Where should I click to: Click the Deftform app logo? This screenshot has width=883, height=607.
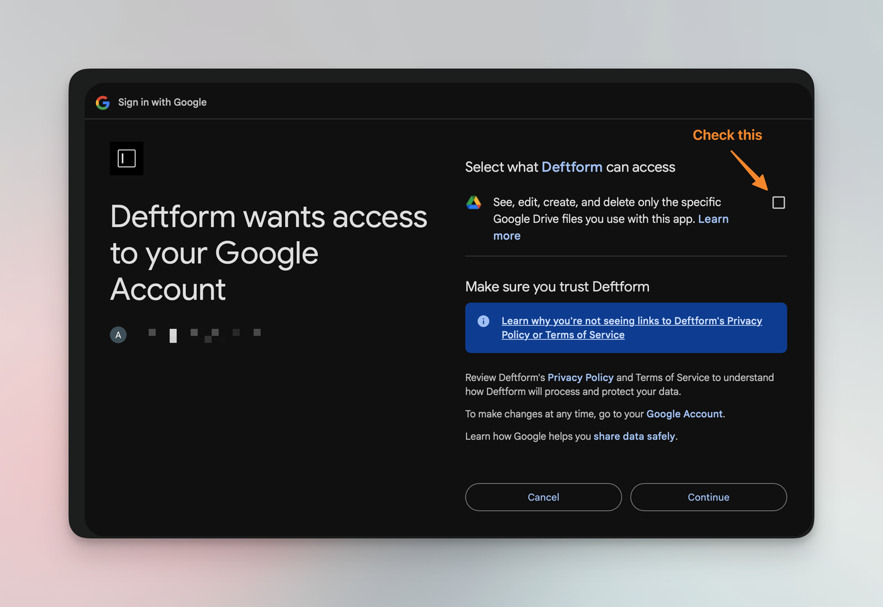coord(127,158)
